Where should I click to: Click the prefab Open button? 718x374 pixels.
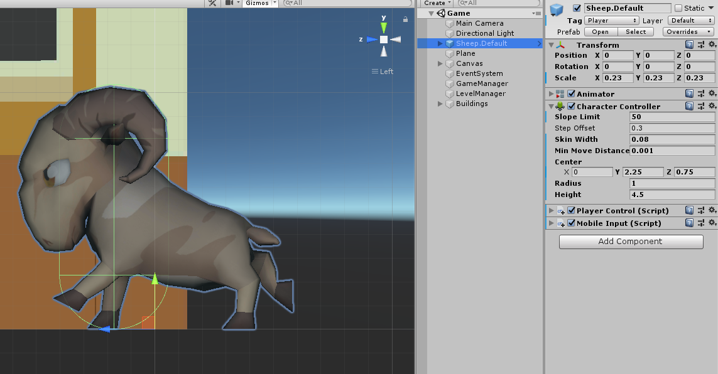[x=599, y=31]
